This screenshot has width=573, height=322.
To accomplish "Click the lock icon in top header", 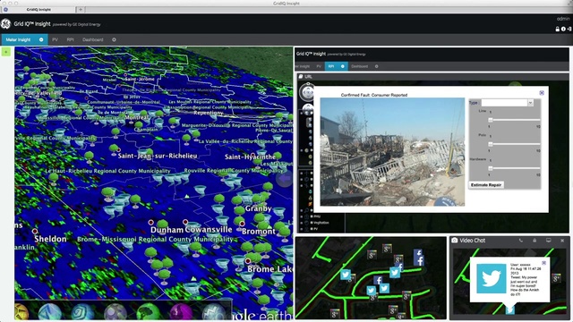I will point(557,29).
